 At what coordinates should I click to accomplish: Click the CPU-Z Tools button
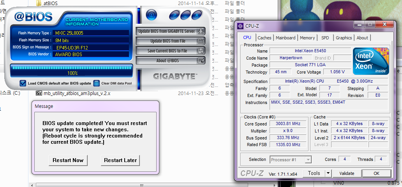tap(314, 173)
